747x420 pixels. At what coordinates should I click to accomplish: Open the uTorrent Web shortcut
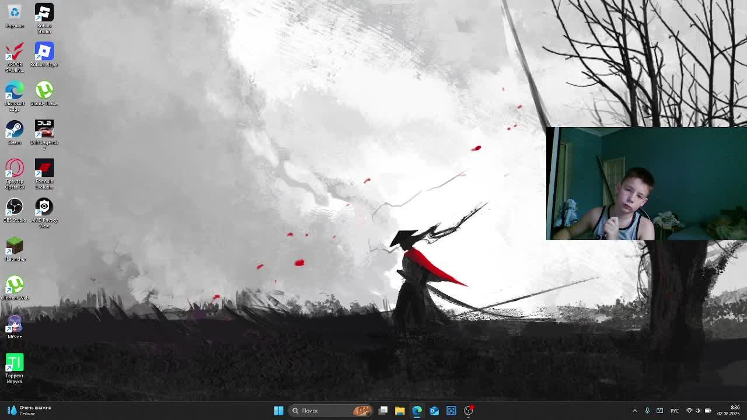pos(15,288)
